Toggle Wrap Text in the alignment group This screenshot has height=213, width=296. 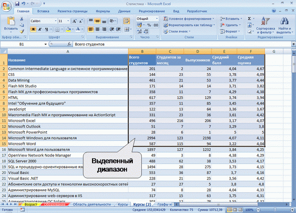coord(127,21)
